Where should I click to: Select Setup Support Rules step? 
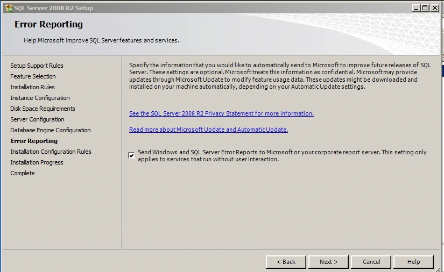pyautogui.click(x=37, y=66)
